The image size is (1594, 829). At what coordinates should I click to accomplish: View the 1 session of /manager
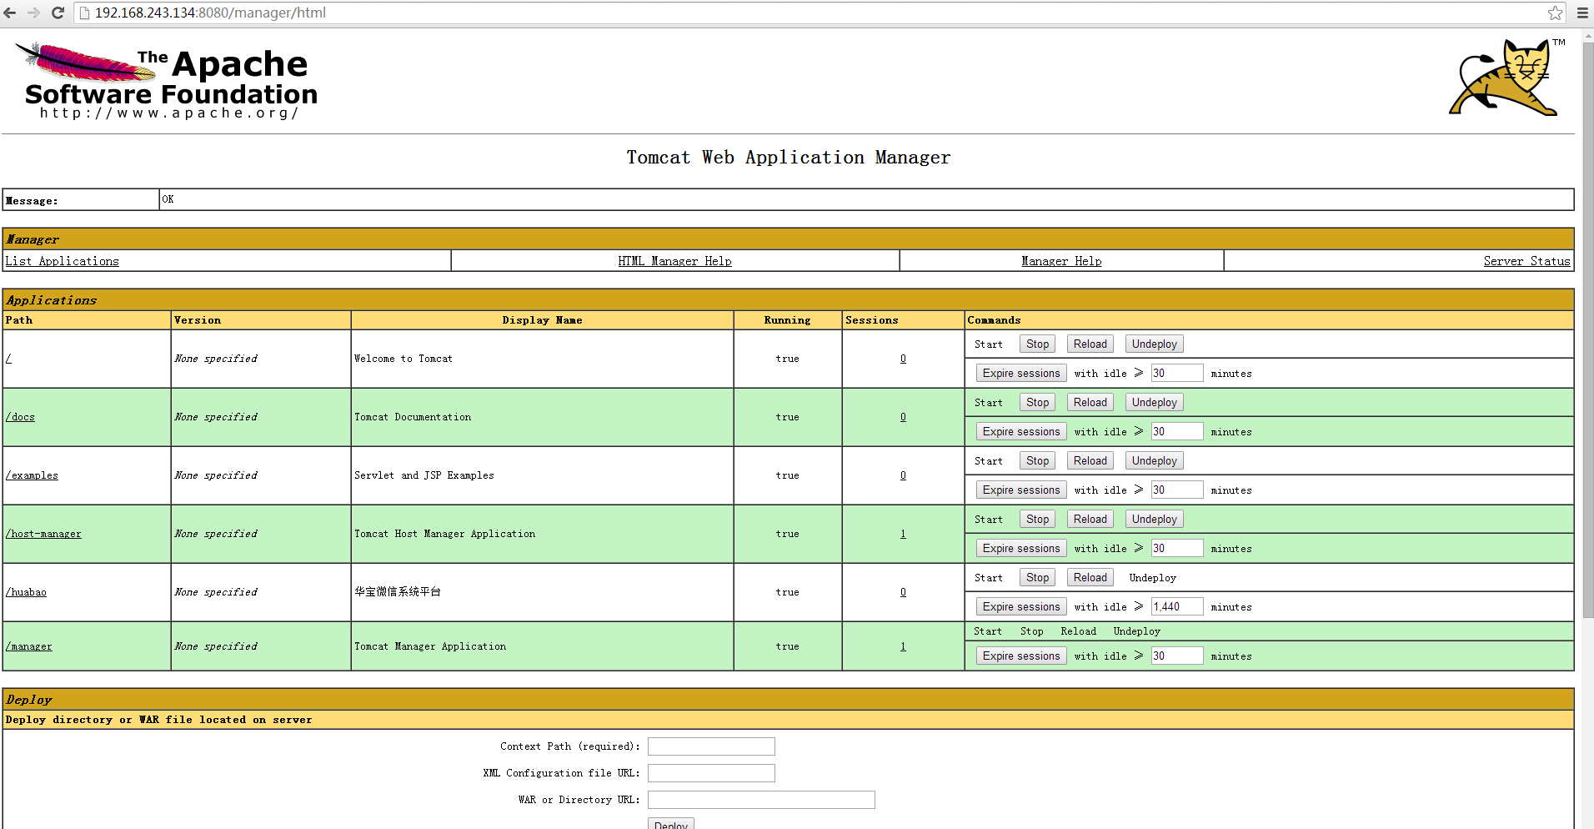pyautogui.click(x=903, y=646)
